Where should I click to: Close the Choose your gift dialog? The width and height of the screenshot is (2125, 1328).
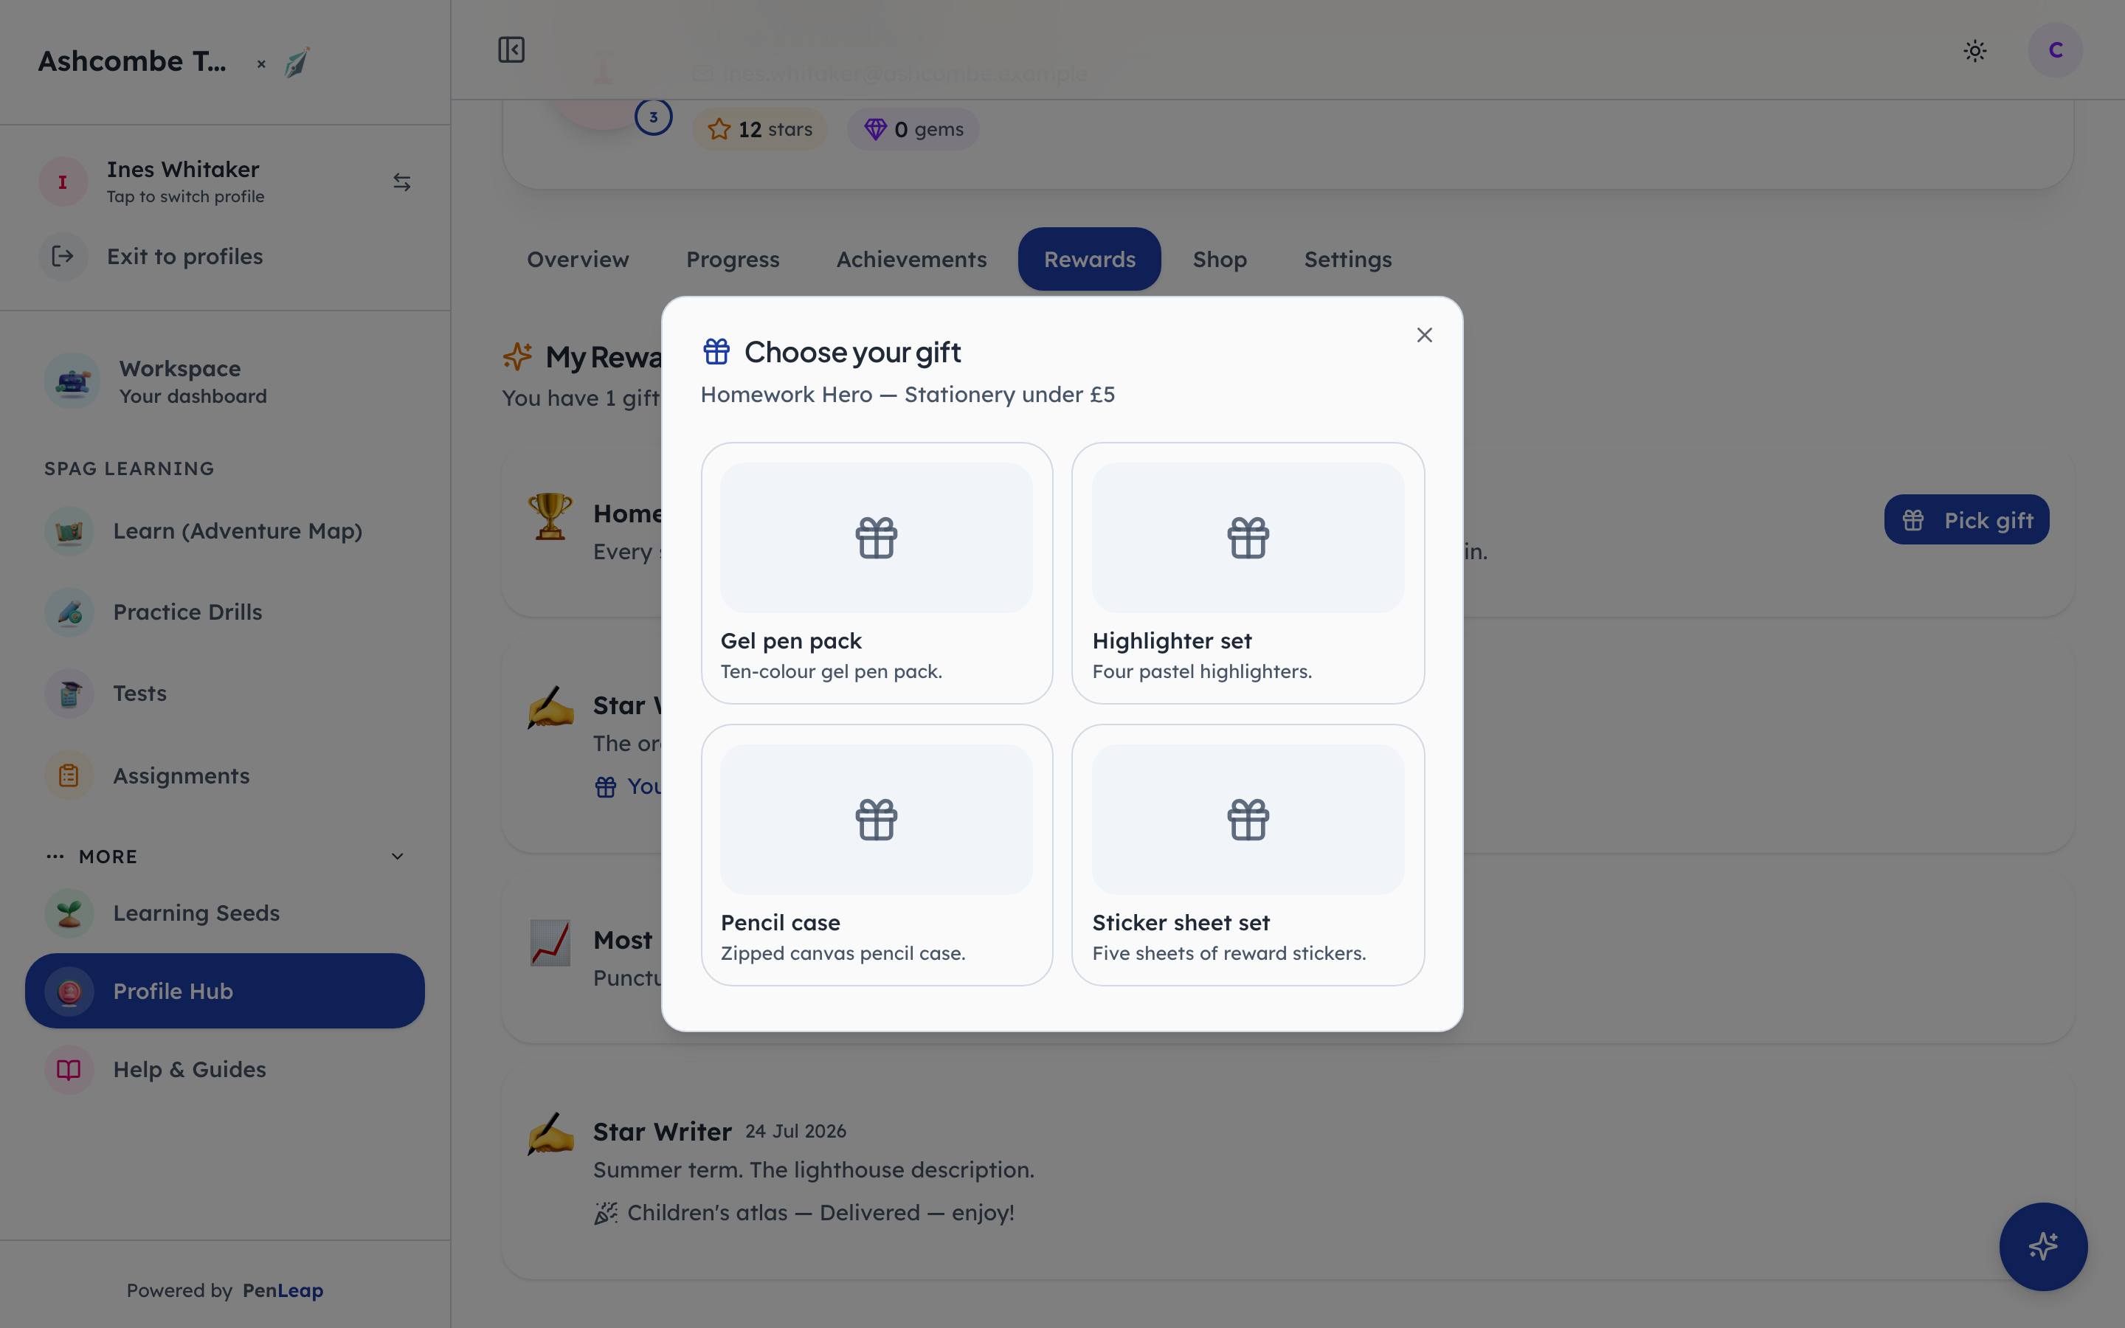coord(1424,336)
